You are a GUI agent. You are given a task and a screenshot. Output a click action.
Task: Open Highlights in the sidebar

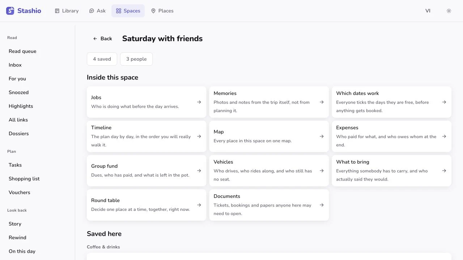pyautogui.click(x=38, y=106)
